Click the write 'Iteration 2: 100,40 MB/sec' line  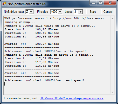click(x=32, y=33)
